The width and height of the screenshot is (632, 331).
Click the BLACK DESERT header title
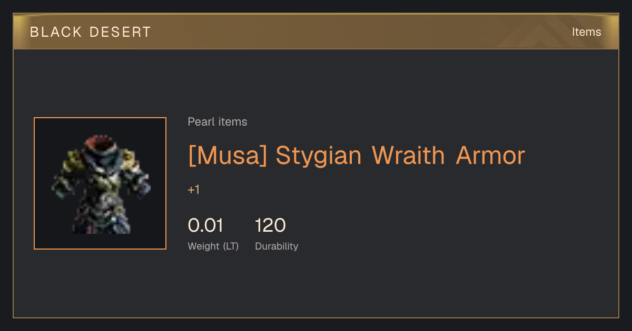click(x=91, y=32)
